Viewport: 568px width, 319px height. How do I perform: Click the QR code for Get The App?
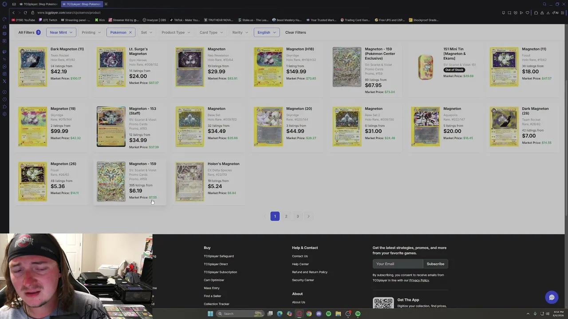(x=383, y=303)
